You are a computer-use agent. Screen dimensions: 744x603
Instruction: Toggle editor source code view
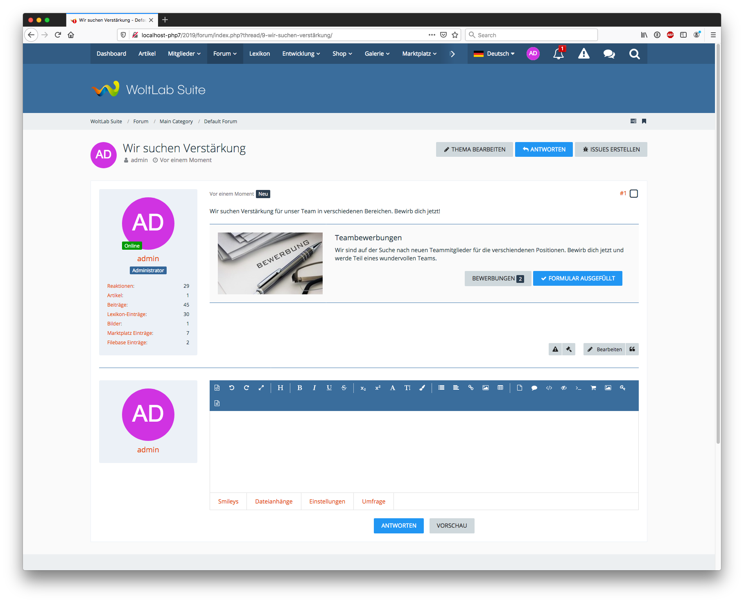coord(217,388)
